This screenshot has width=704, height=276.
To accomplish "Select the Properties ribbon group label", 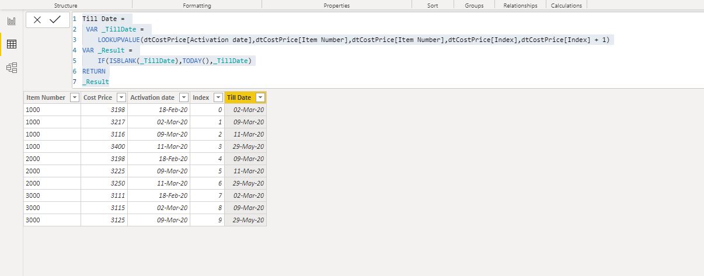I will click(337, 5).
